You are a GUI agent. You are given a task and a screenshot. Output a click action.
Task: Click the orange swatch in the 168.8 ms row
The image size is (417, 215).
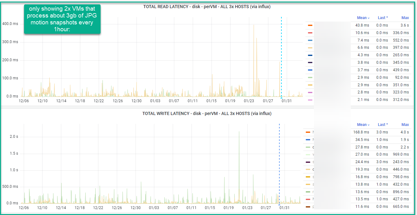tap(308, 132)
